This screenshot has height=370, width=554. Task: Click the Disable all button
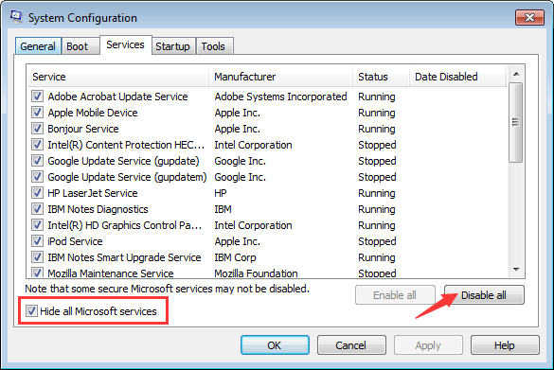point(484,295)
